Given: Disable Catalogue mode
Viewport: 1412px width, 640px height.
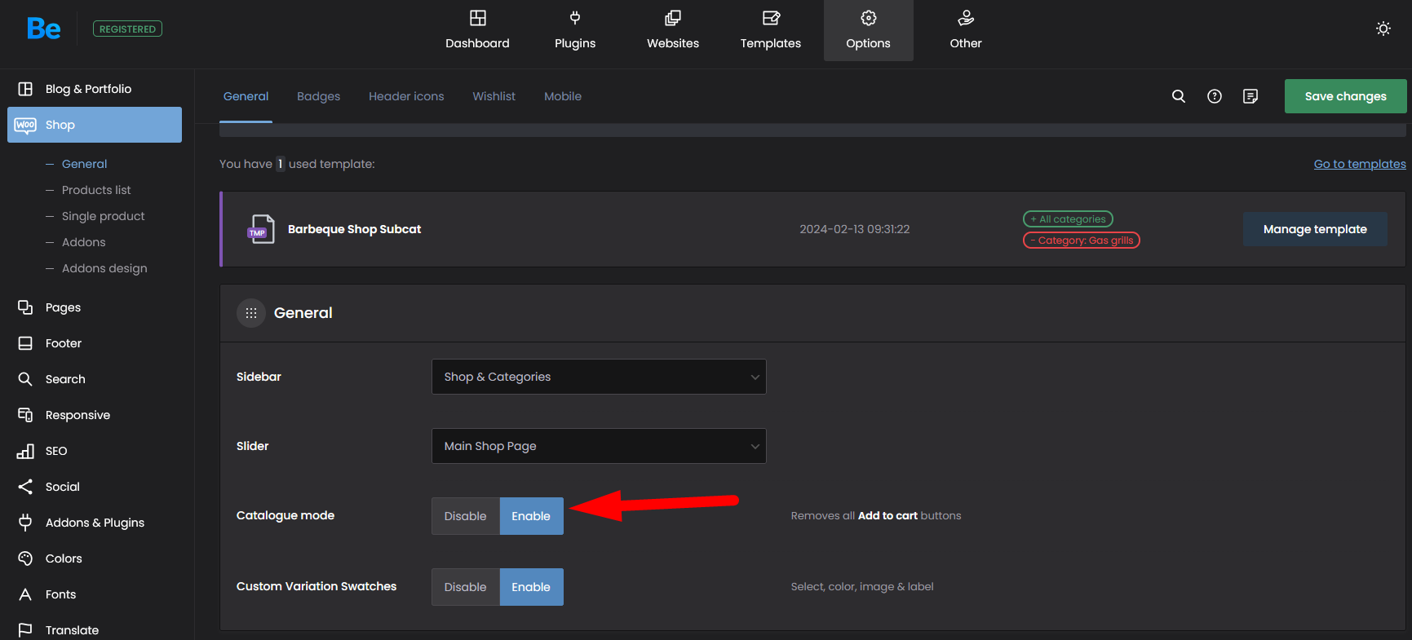Looking at the screenshot, I should [x=465, y=516].
